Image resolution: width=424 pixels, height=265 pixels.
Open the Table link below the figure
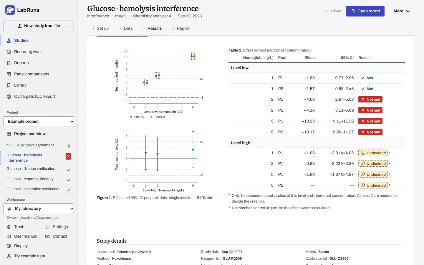coord(205,198)
